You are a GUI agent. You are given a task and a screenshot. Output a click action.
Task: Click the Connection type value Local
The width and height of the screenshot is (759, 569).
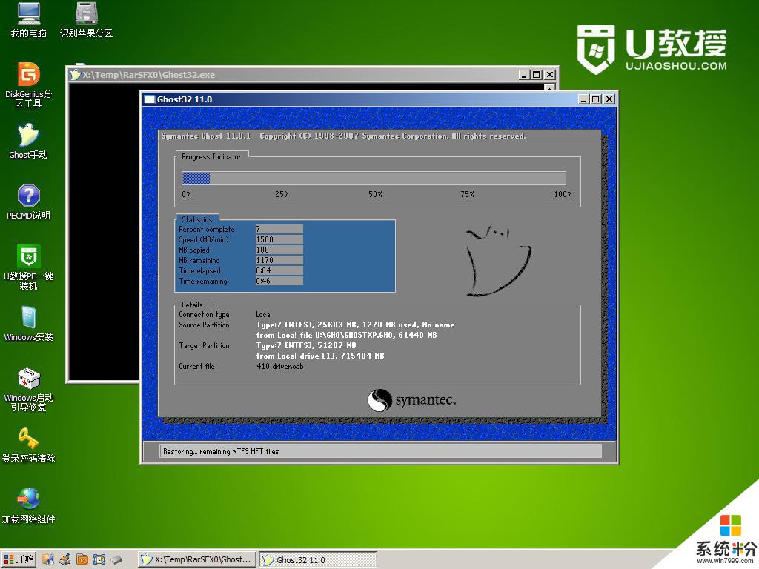[x=264, y=314]
